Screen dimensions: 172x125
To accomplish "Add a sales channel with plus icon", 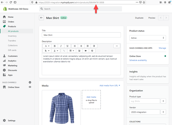I will pyautogui.click(x=30, y=82).
